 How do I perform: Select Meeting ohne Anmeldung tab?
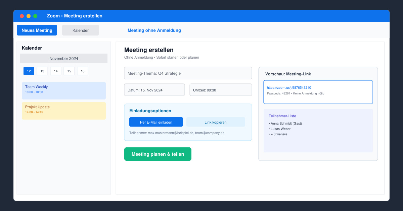pos(154,30)
